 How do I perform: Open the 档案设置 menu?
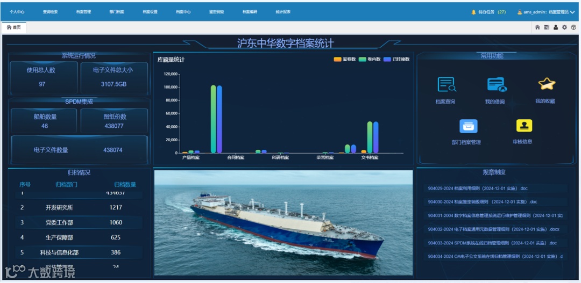click(150, 12)
